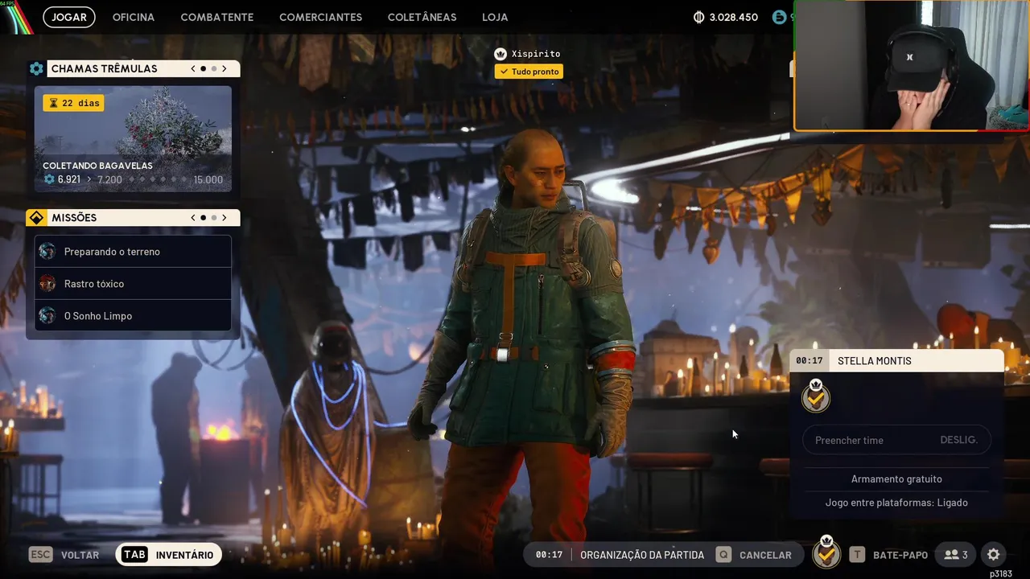Screen dimensions: 1030x579
Task: Click the 00:17 timer in party panel
Action: [x=810, y=361]
